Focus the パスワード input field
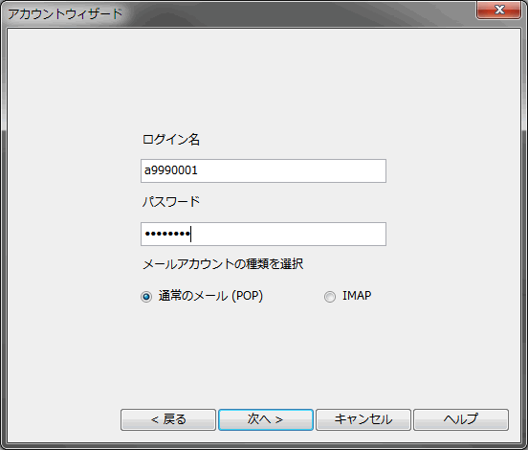 pyautogui.click(x=263, y=234)
